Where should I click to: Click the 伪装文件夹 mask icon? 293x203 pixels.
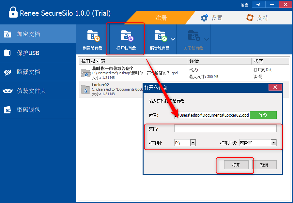coord(8,91)
